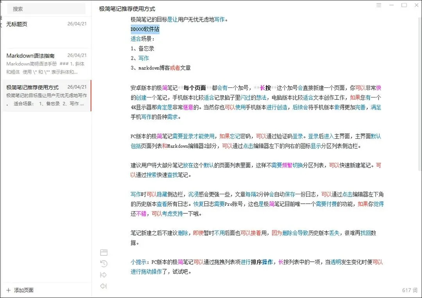Click bold text "每个页面"
This screenshot has height=298, width=422.
tap(195, 88)
